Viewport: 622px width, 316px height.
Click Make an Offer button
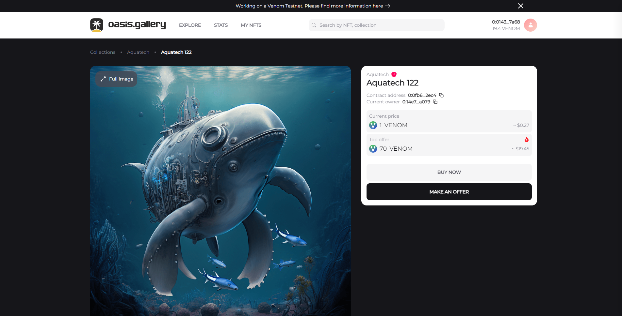(449, 192)
